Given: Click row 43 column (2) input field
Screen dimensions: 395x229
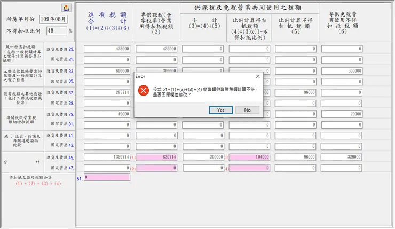Looking at the screenshot, I should point(156,146).
